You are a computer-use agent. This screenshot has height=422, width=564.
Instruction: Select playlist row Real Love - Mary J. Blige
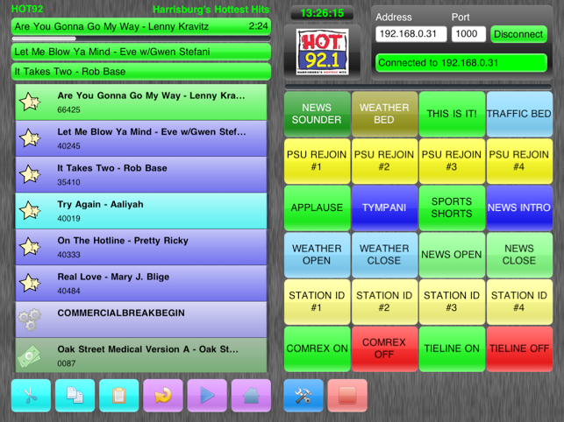tap(141, 284)
